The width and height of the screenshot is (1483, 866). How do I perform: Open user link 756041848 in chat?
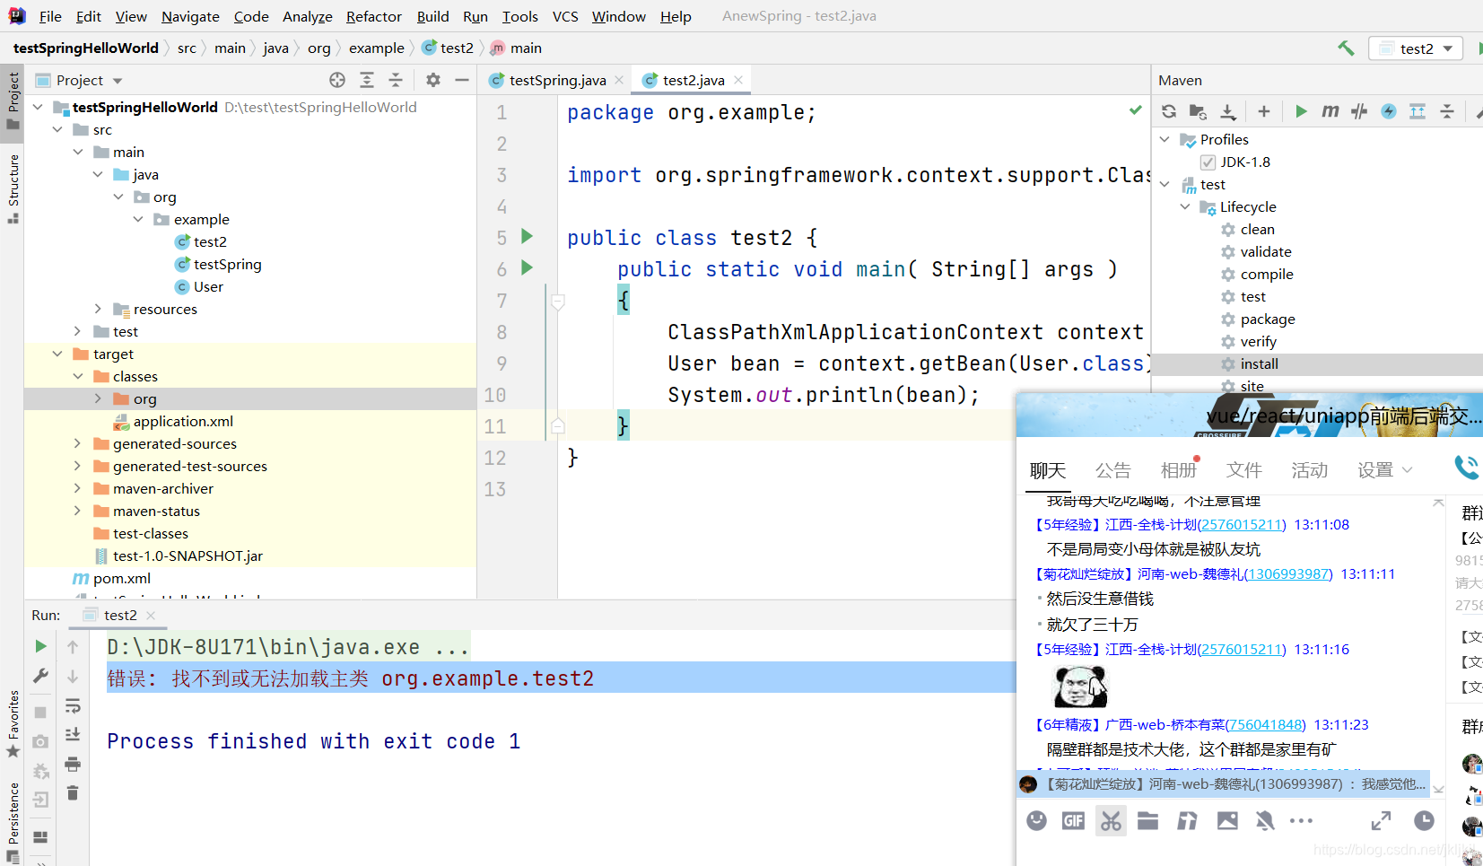click(x=1265, y=725)
